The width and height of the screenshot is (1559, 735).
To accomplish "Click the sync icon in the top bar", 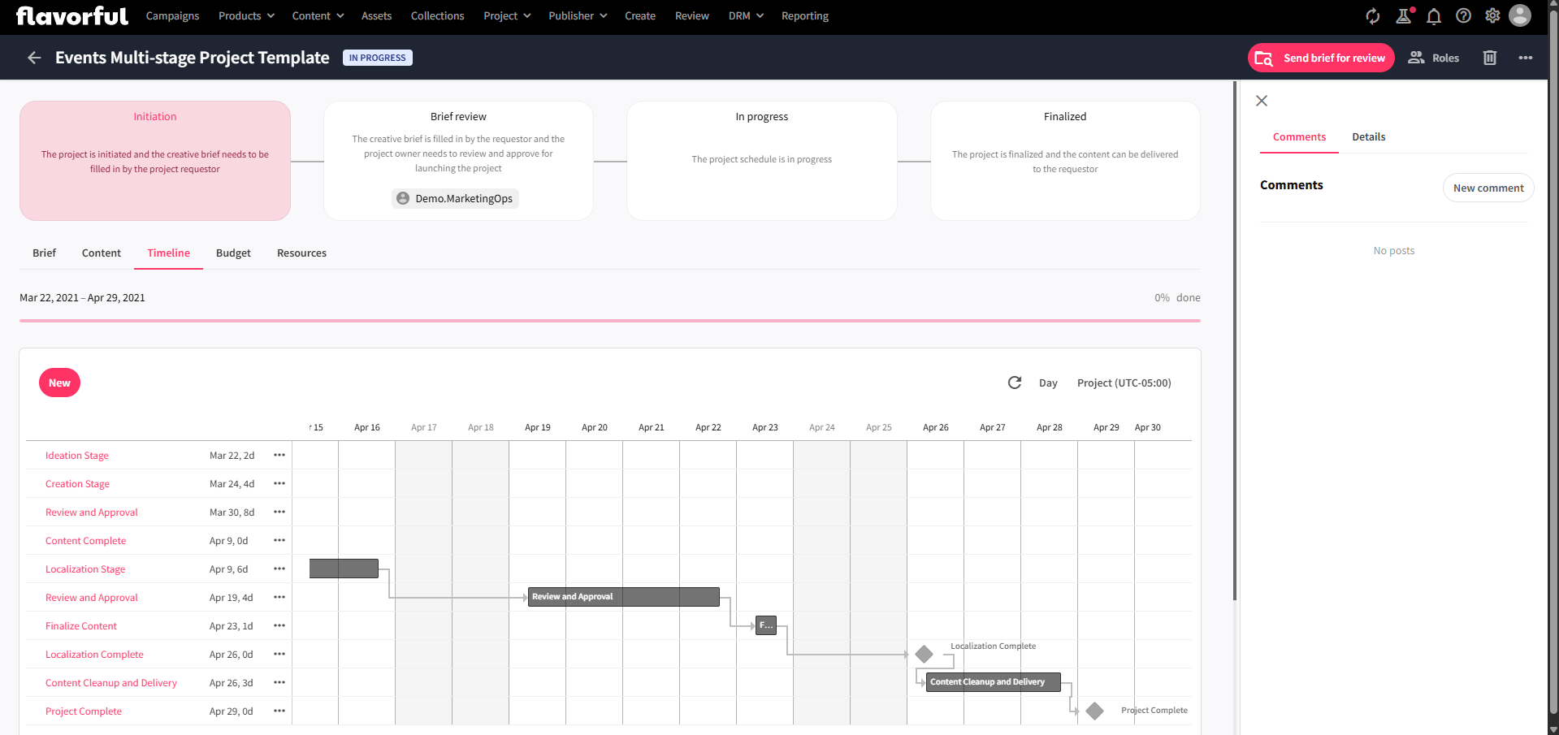I will [x=1372, y=15].
